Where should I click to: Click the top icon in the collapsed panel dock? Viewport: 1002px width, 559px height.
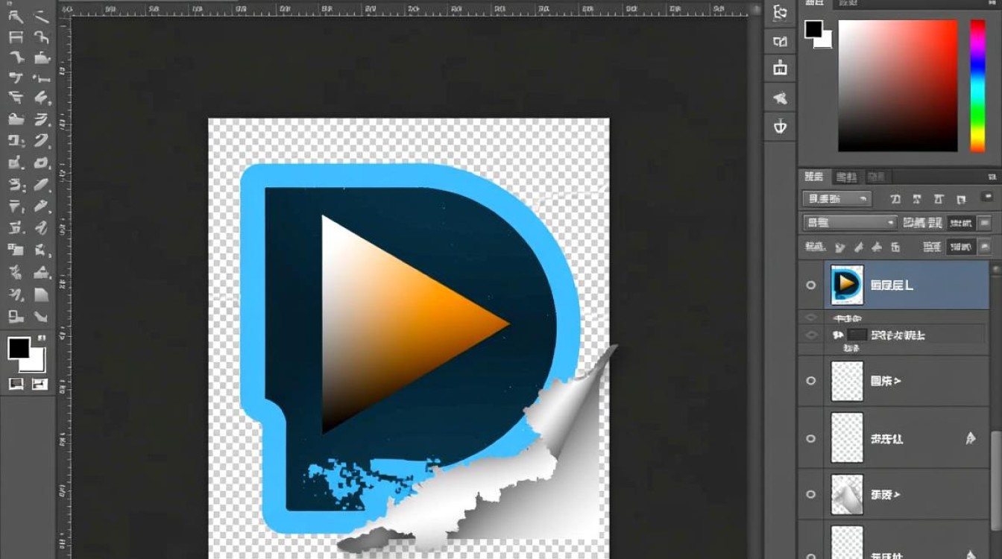click(x=780, y=13)
